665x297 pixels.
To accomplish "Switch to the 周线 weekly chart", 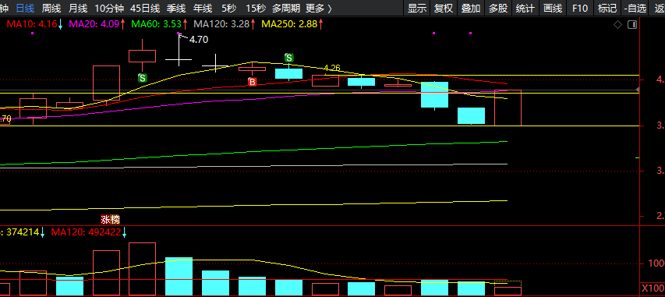I will click(x=51, y=8).
